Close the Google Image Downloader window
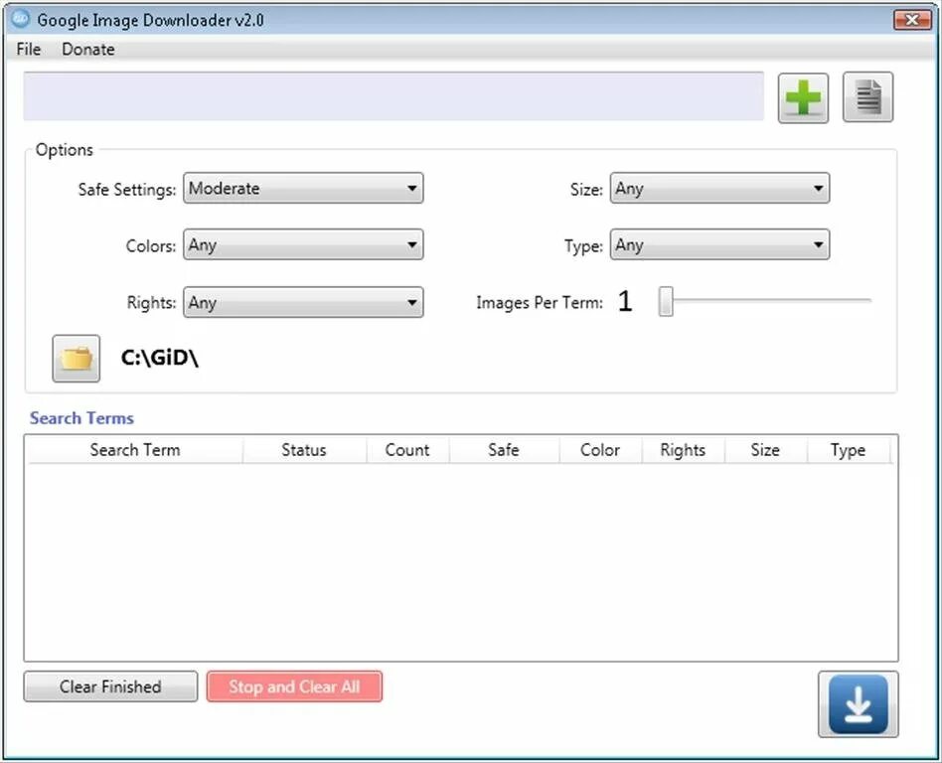This screenshot has width=942, height=763. pyautogui.click(x=912, y=20)
